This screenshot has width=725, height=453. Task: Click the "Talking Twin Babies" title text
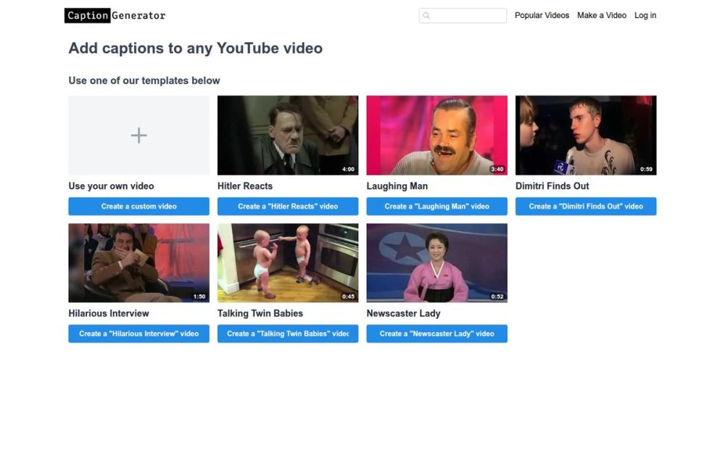(260, 313)
